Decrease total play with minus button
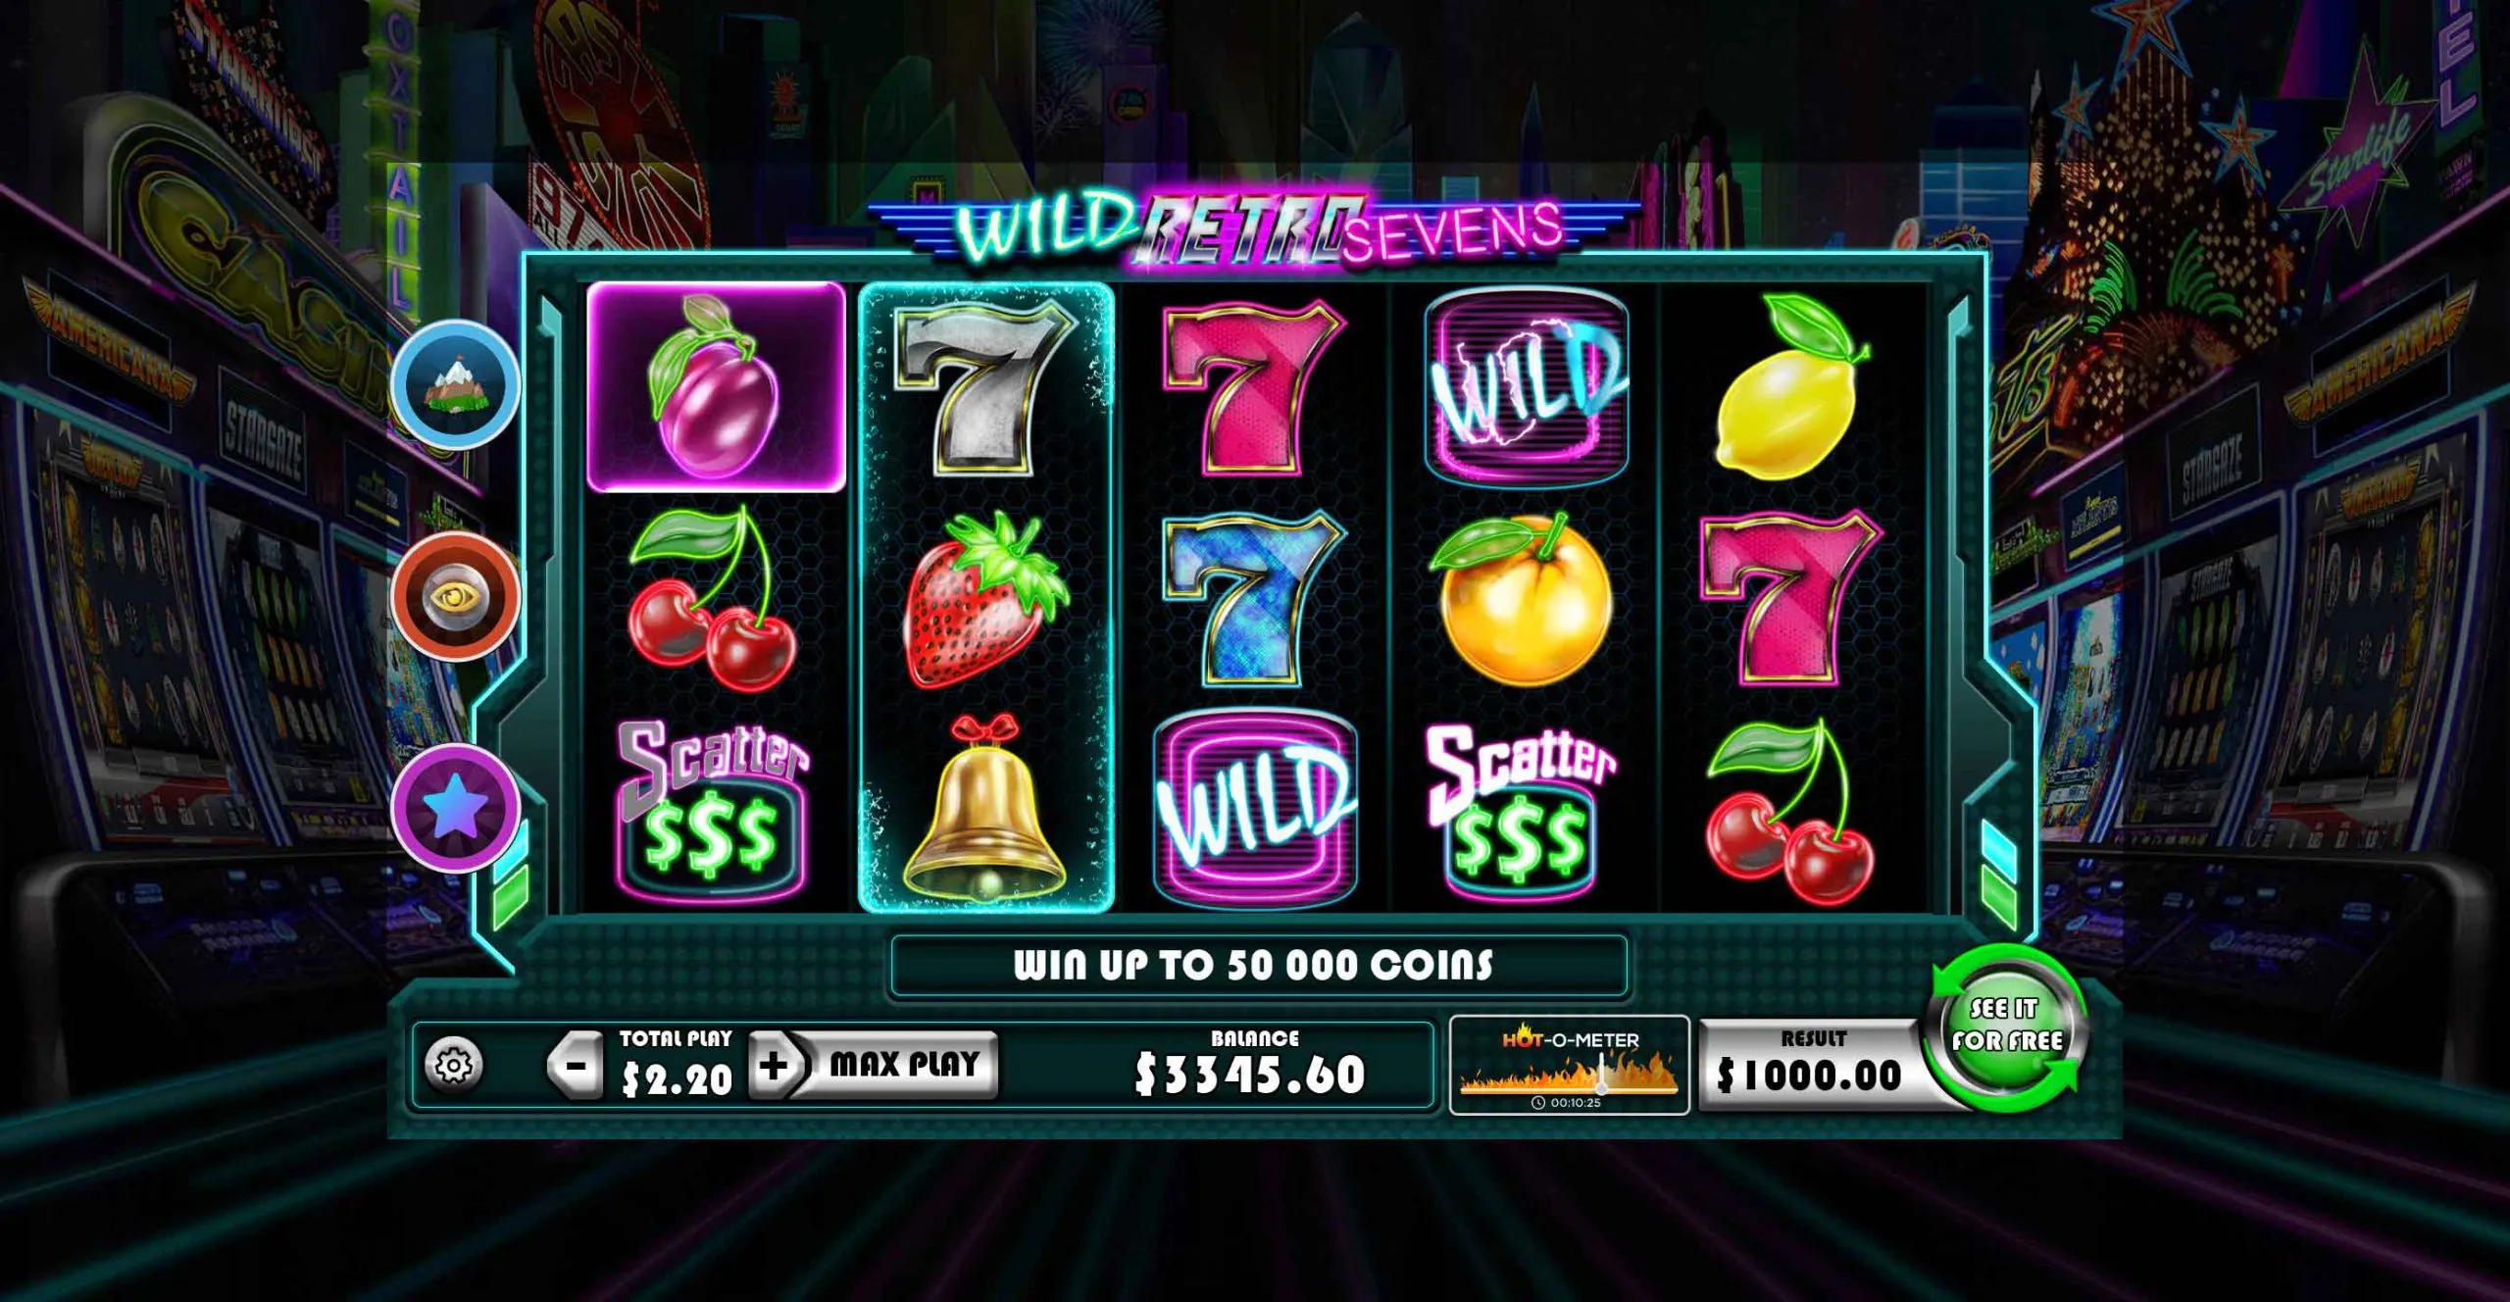This screenshot has width=2510, height=1302. click(576, 1065)
